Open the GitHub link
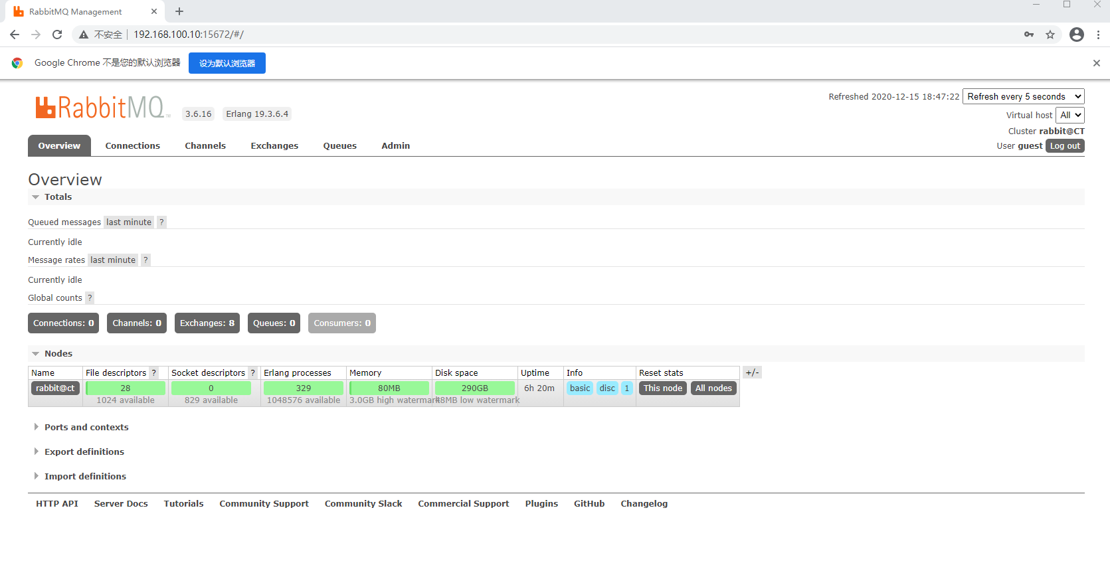Image resolution: width=1110 pixels, height=577 pixels. click(x=589, y=504)
